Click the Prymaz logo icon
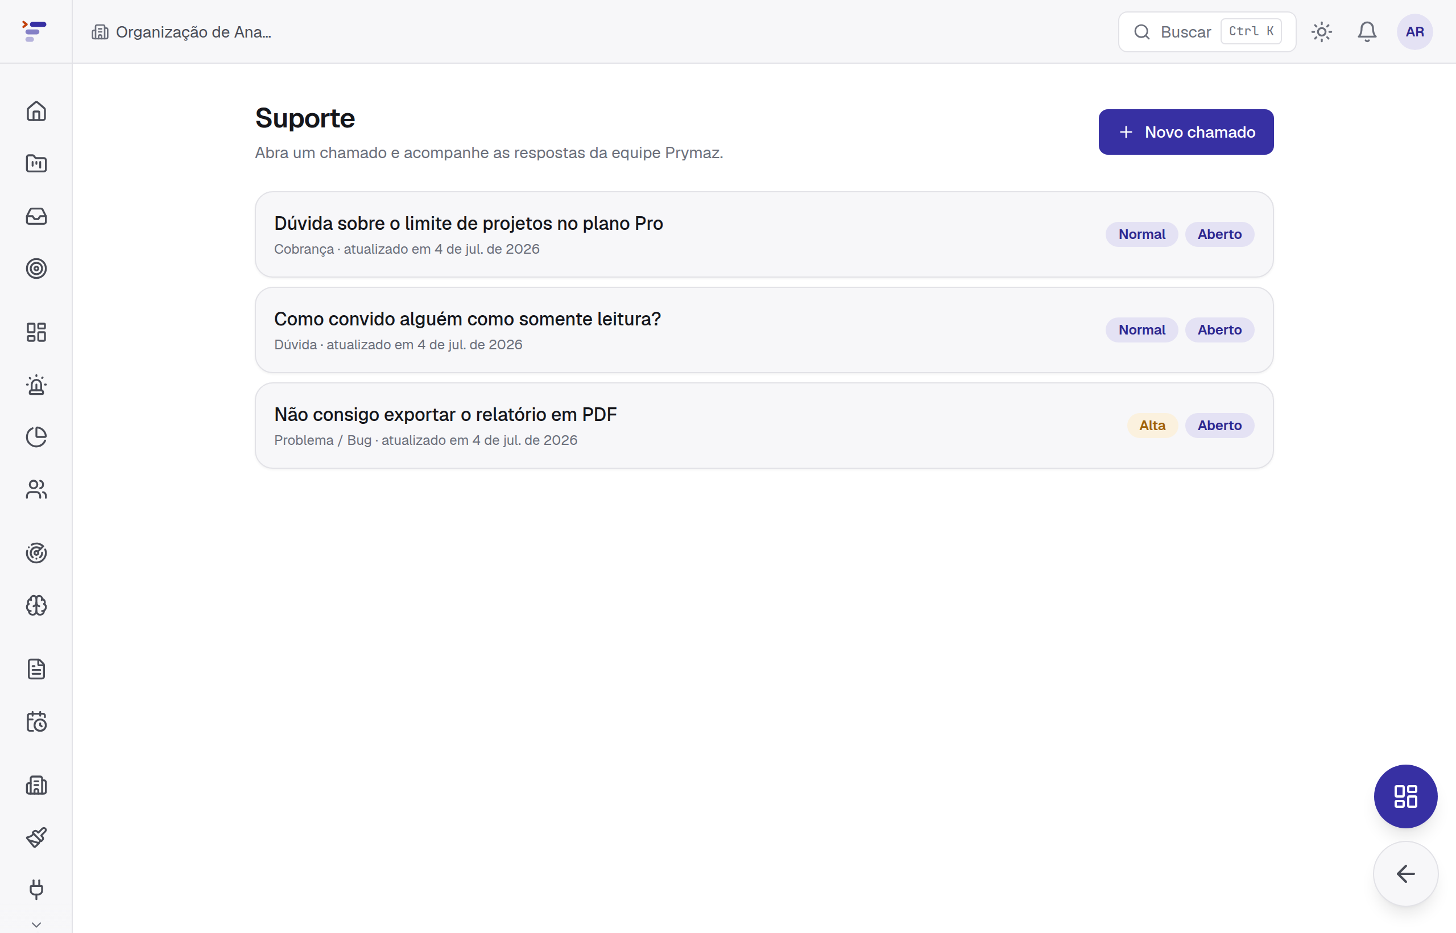The image size is (1456, 933). pos(35,31)
